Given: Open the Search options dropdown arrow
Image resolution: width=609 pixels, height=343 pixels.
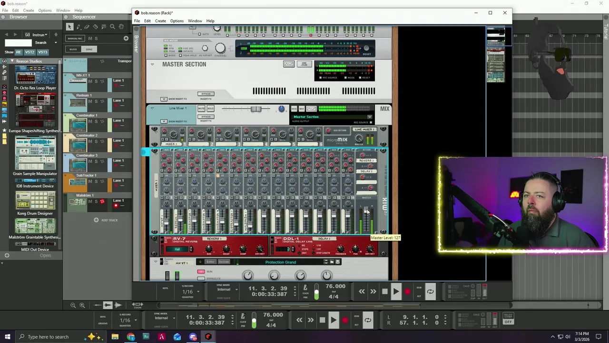Looking at the screenshot, I should tap(56, 42).
